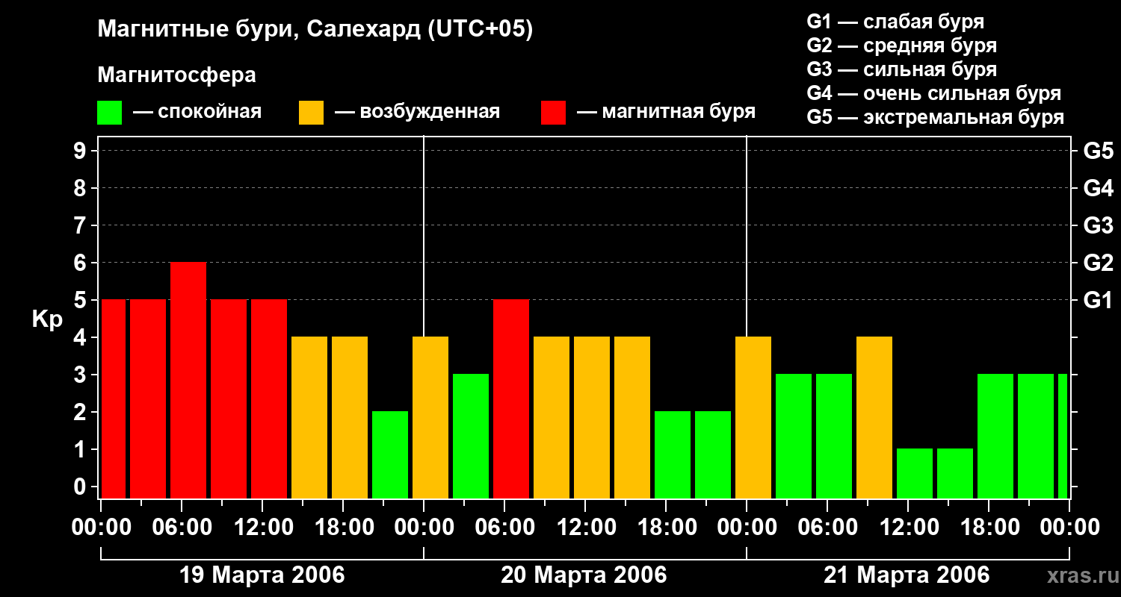Click the Kp axis value 5
The image size is (1121, 597).
(x=81, y=300)
